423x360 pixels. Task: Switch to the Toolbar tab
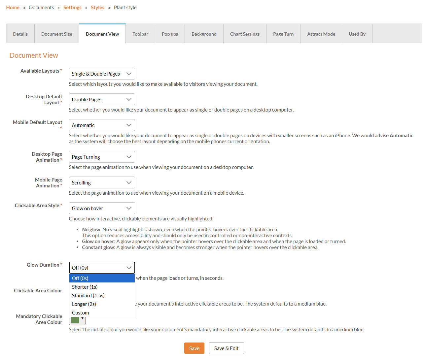(140, 34)
